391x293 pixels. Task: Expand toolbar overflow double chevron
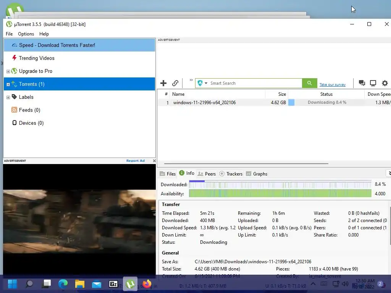[191, 80]
